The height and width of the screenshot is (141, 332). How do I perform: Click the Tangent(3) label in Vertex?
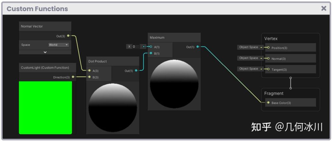(x=279, y=70)
